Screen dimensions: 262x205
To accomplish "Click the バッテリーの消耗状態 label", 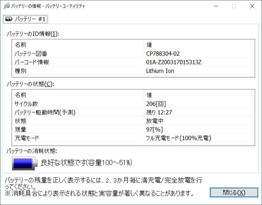I will pyautogui.click(x=32, y=151).
